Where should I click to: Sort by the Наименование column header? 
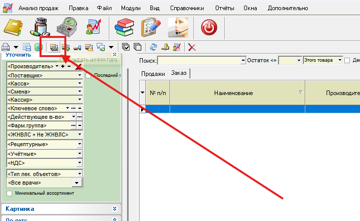coord(237,93)
